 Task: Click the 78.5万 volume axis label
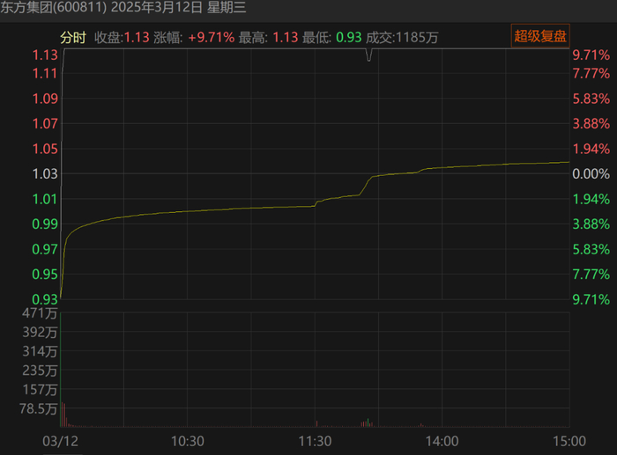[x=40, y=409]
